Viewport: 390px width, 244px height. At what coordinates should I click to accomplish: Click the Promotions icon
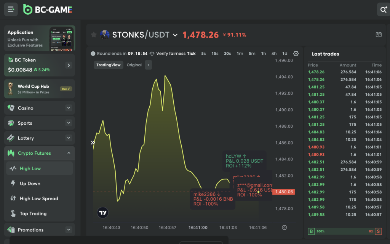11,230
